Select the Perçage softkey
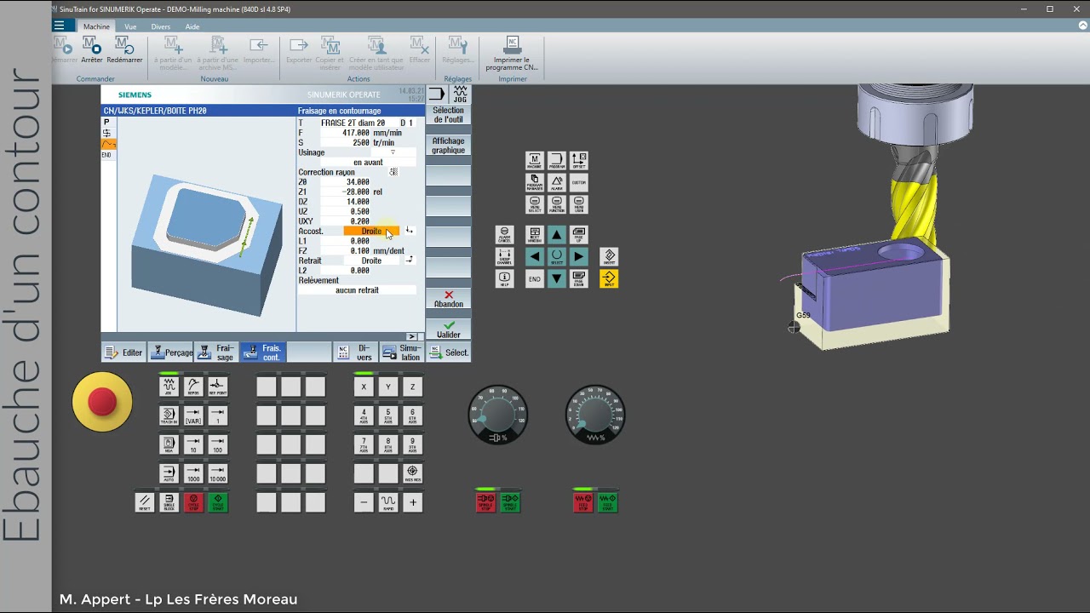Screen dimensions: 1090x613 pyautogui.click(x=171, y=352)
